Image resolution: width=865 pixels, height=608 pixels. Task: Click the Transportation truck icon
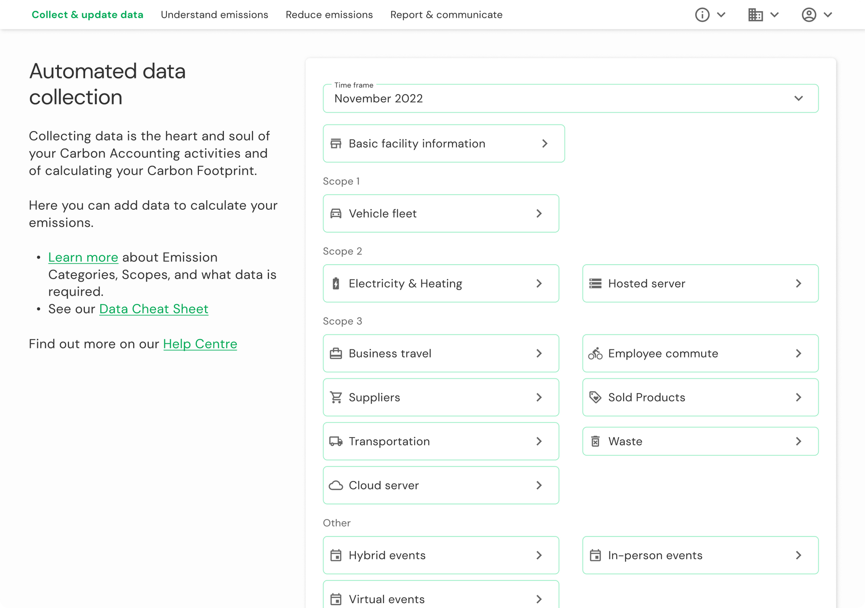pos(337,441)
